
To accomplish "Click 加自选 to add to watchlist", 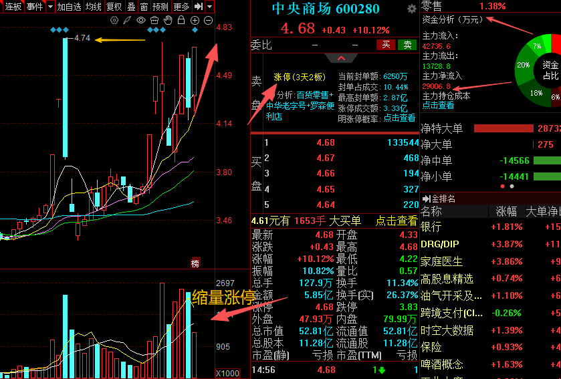I will click(x=69, y=7).
